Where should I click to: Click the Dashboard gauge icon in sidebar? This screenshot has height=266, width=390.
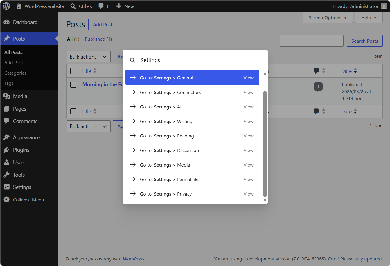pyautogui.click(x=7, y=22)
